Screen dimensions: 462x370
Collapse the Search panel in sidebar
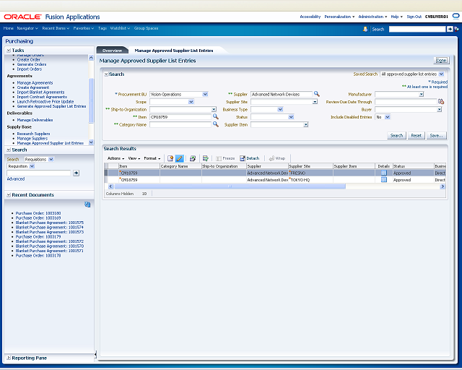click(9, 150)
